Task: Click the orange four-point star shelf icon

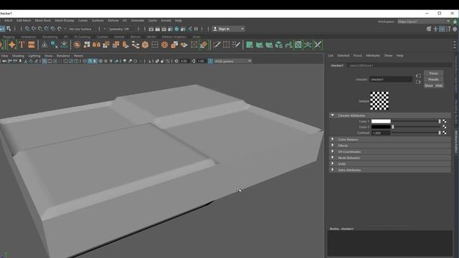Action: pos(12,44)
